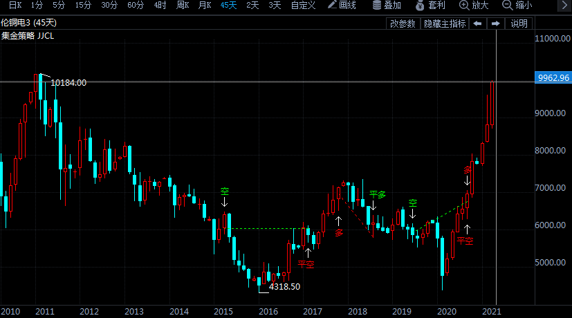Click the red 平空 signal near 2020
This screenshot has width=572, height=318.
tap(465, 241)
